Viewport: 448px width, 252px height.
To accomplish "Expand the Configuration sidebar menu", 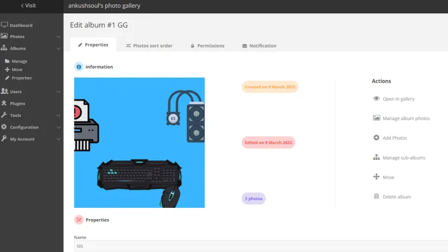I will tap(58, 127).
